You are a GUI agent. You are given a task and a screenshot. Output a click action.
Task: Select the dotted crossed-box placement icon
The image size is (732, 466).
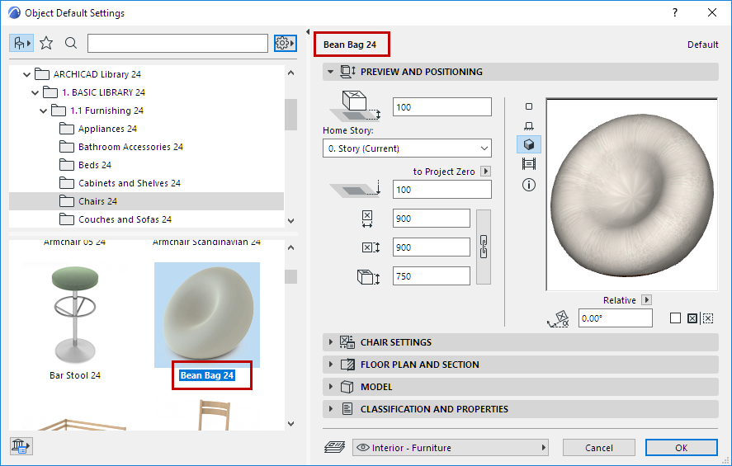click(x=708, y=318)
